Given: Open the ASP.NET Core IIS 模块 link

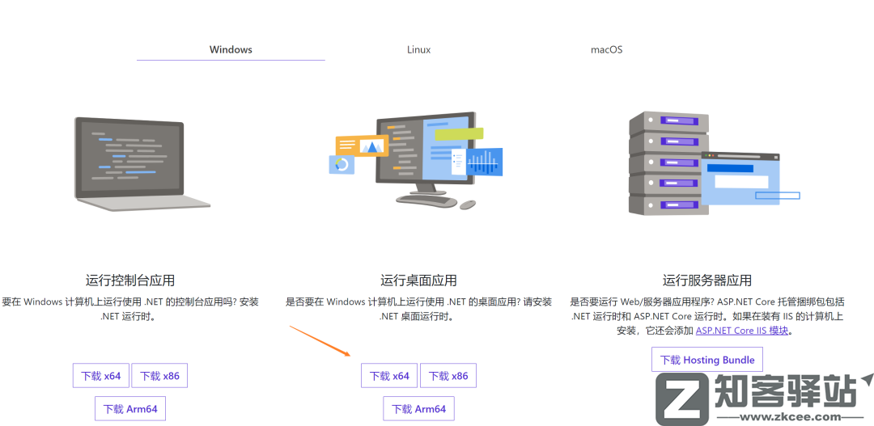Looking at the screenshot, I should click(741, 331).
